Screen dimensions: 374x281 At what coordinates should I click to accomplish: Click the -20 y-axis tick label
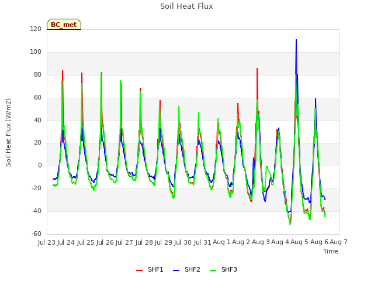pyautogui.click(x=36, y=189)
